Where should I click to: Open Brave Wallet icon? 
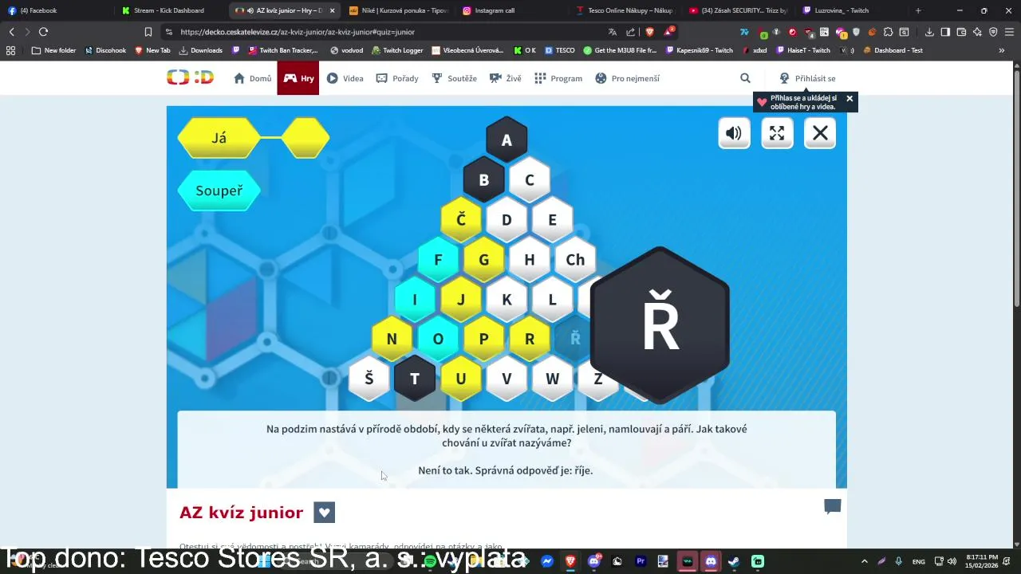(x=961, y=32)
